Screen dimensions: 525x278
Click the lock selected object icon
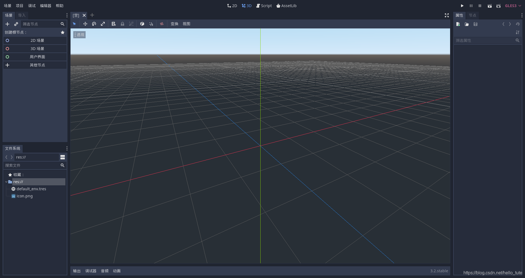[122, 24]
